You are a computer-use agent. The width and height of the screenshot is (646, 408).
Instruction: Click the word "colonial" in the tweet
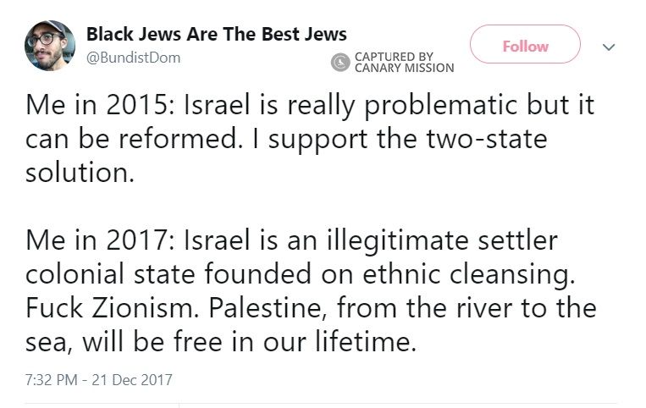coord(75,275)
